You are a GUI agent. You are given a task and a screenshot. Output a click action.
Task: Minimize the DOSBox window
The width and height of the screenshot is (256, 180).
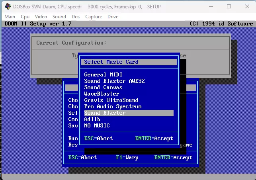pyautogui.click(x=211, y=6)
